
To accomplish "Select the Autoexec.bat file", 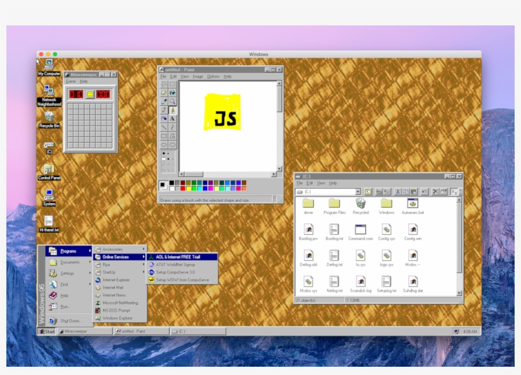I will pyautogui.click(x=413, y=206).
